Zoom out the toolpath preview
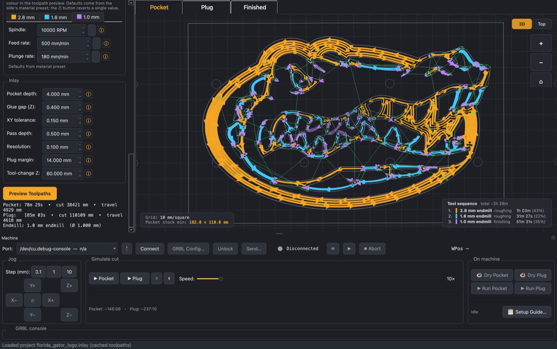 541,62
